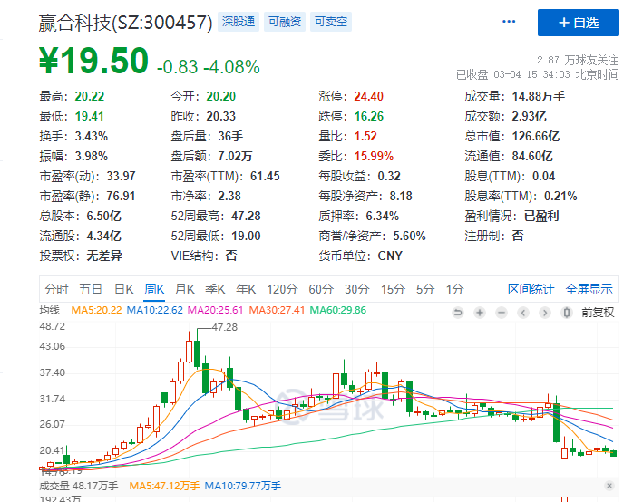This screenshot has width=633, height=502.
Task: Switch to the 月K chart tab
Action: tap(184, 289)
